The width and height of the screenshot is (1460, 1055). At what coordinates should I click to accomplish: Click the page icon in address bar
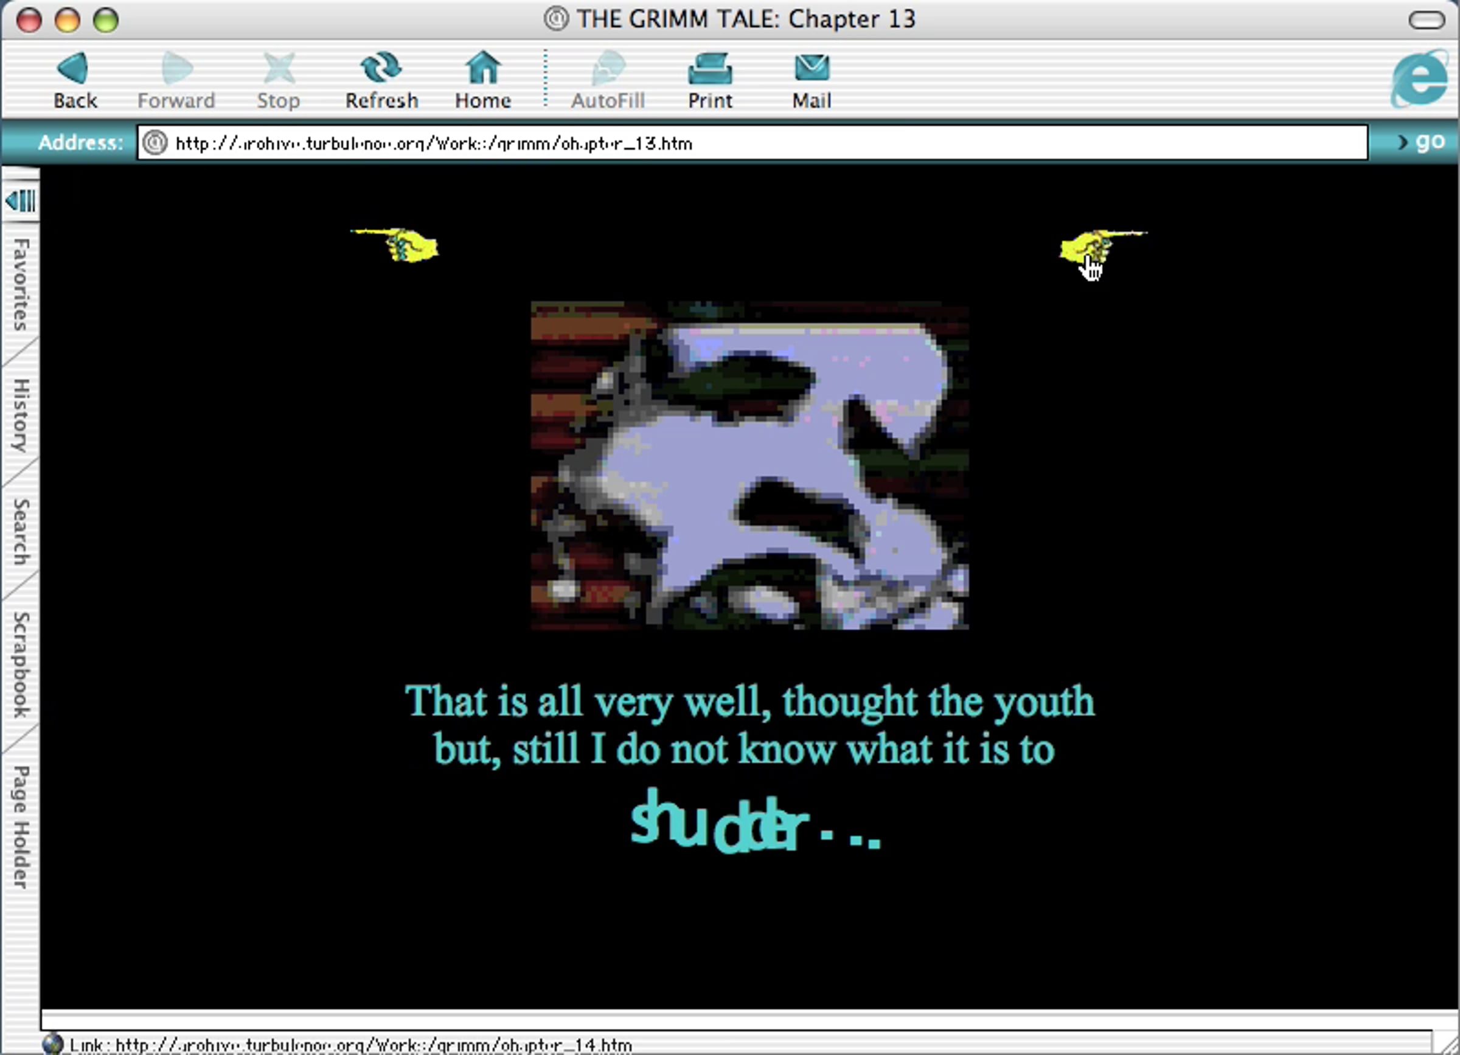[155, 143]
